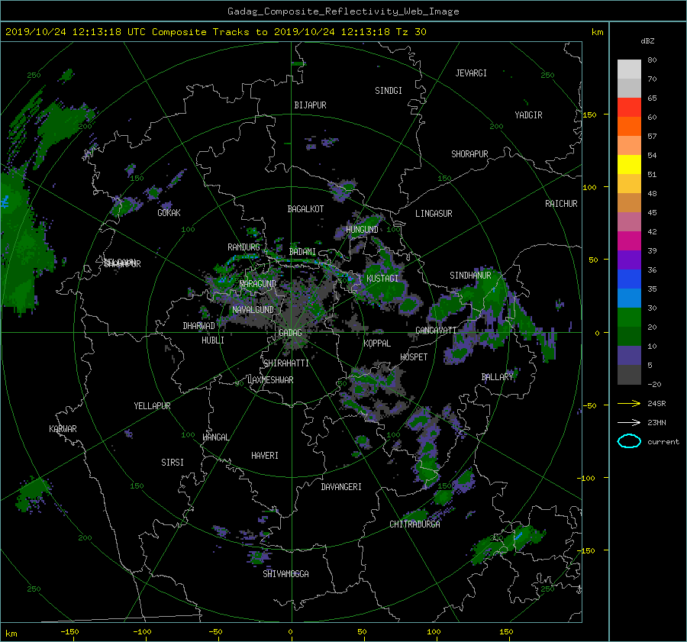Screen dimensions: 687x642
Task: Click the GANGAVATI city label
Action: [x=436, y=331]
